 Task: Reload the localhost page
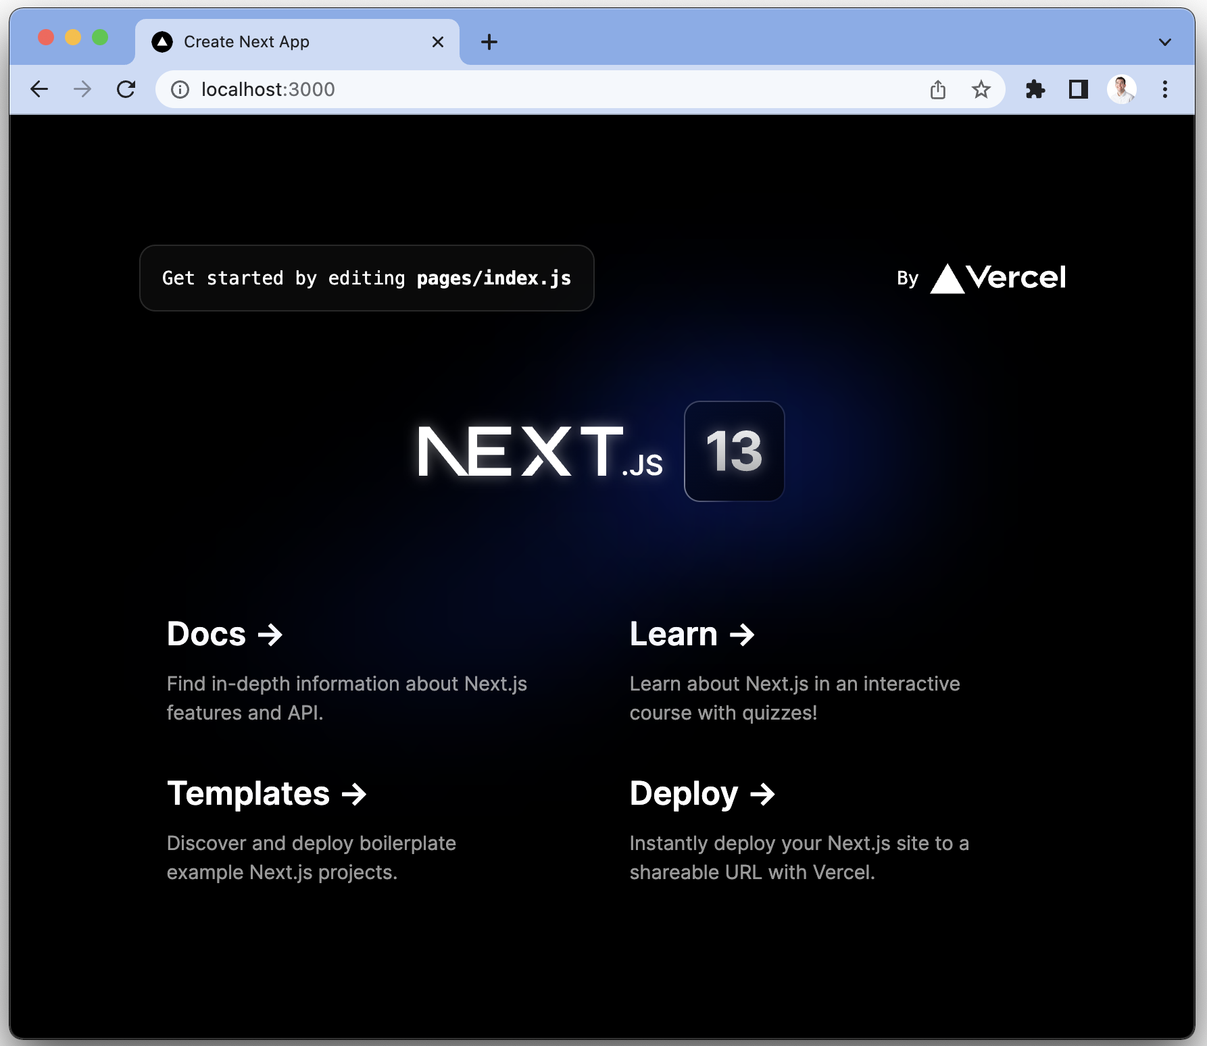pos(126,89)
